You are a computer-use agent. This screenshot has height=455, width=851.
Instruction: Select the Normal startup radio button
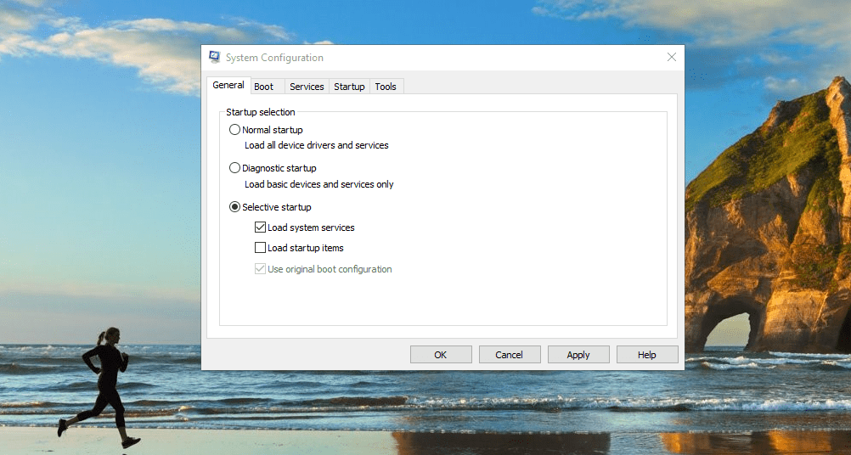point(235,130)
